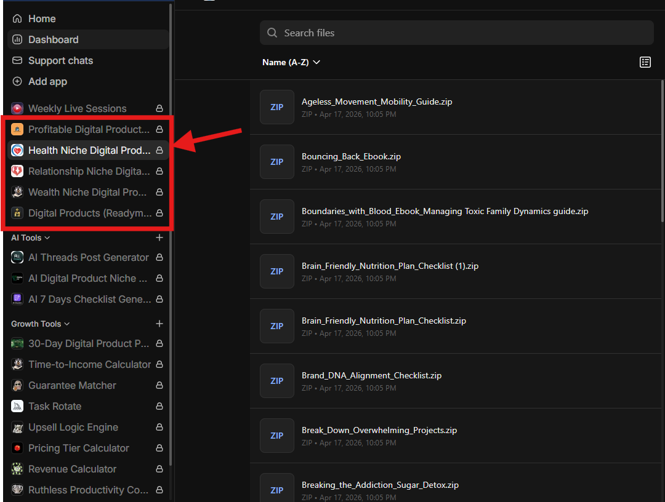
Task: Select Add app in sidebar
Action: click(x=88, y=81)
